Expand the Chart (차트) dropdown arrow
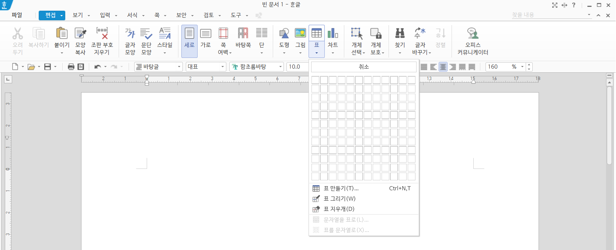 (x=333, y=53)
